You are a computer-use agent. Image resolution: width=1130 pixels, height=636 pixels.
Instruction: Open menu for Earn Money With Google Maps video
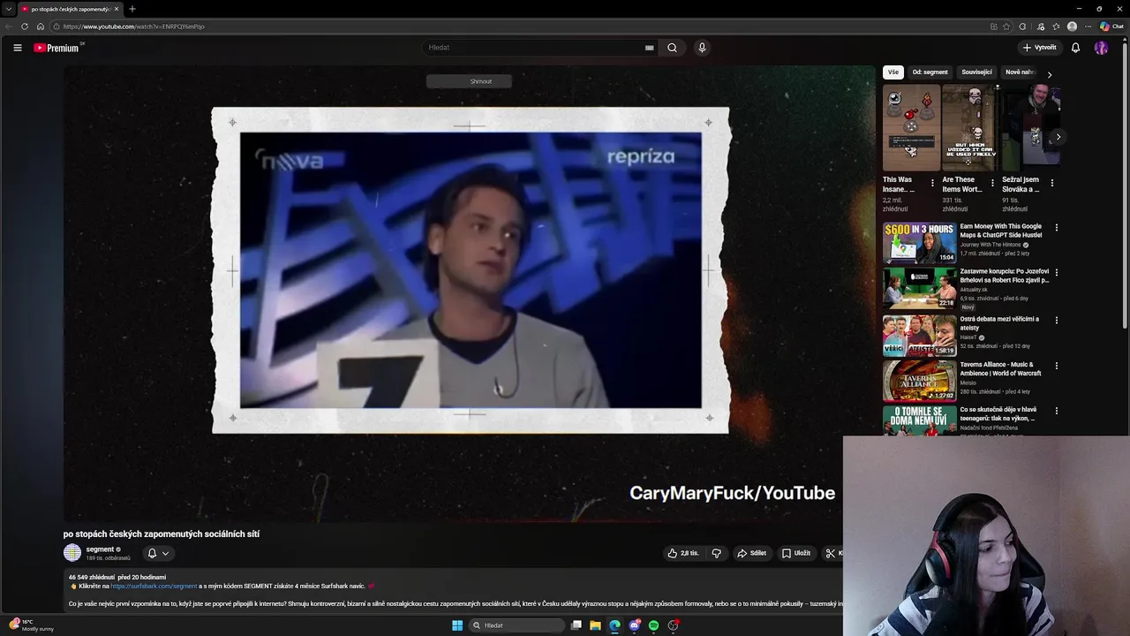(1056, 228)
